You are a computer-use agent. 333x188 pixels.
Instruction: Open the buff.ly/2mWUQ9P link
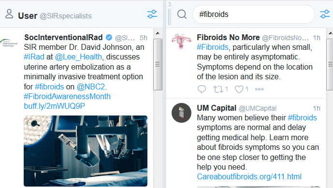[x=54, y=106]
